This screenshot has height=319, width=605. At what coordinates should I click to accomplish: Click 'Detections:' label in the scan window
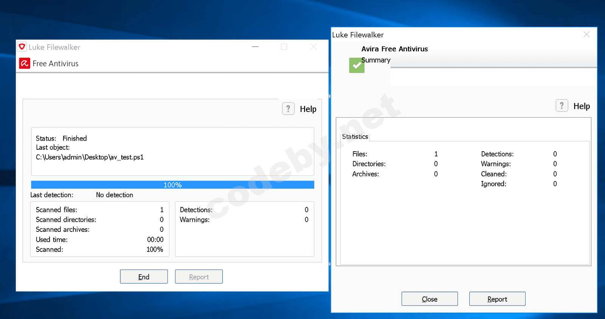(196, 210)
